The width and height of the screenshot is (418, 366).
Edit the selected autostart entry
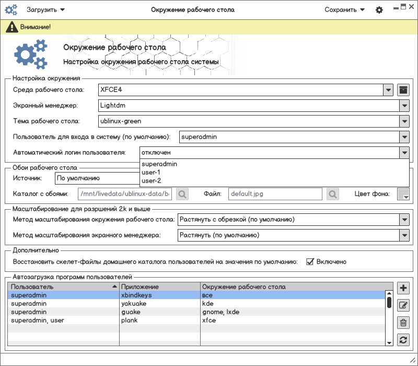(x=403, y=305)
